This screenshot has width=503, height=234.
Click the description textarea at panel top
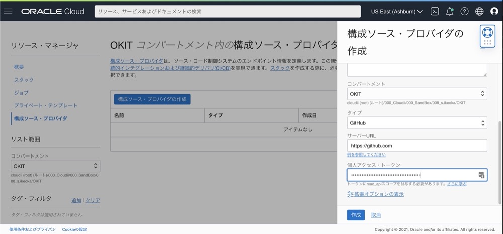[x=417, y=70]
